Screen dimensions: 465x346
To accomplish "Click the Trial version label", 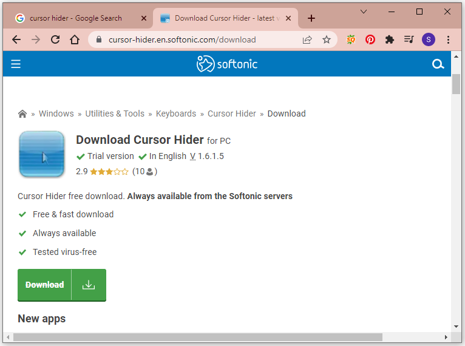I will click(x=110, y=156).
